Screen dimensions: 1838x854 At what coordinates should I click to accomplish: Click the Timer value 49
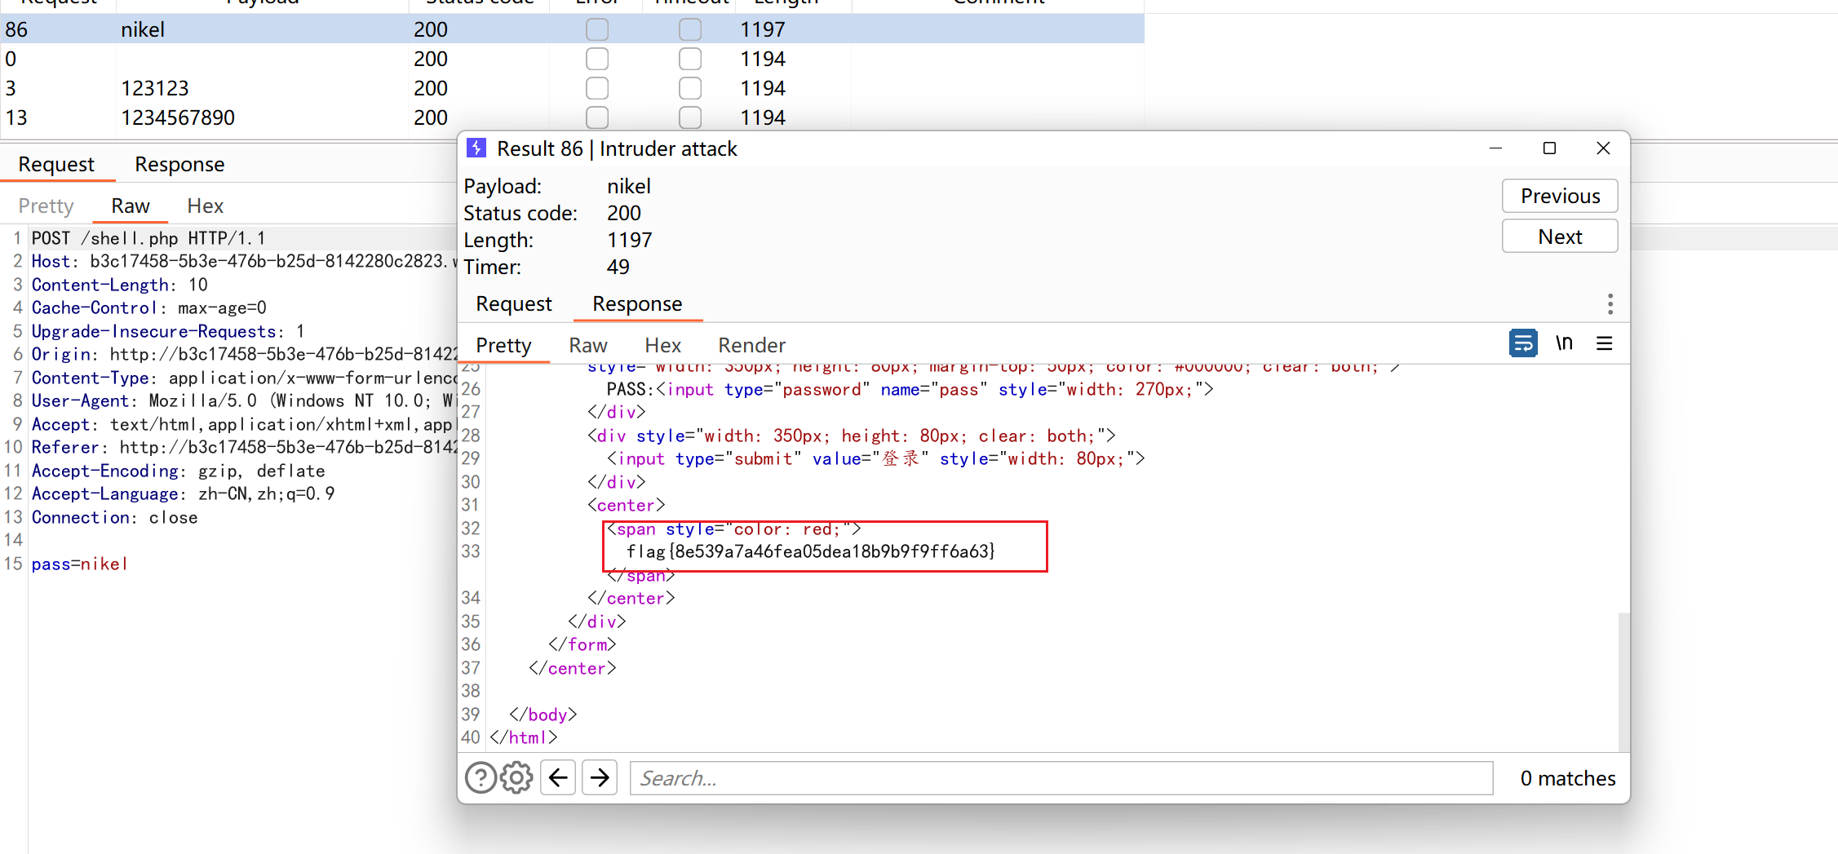tap(618, 267)
